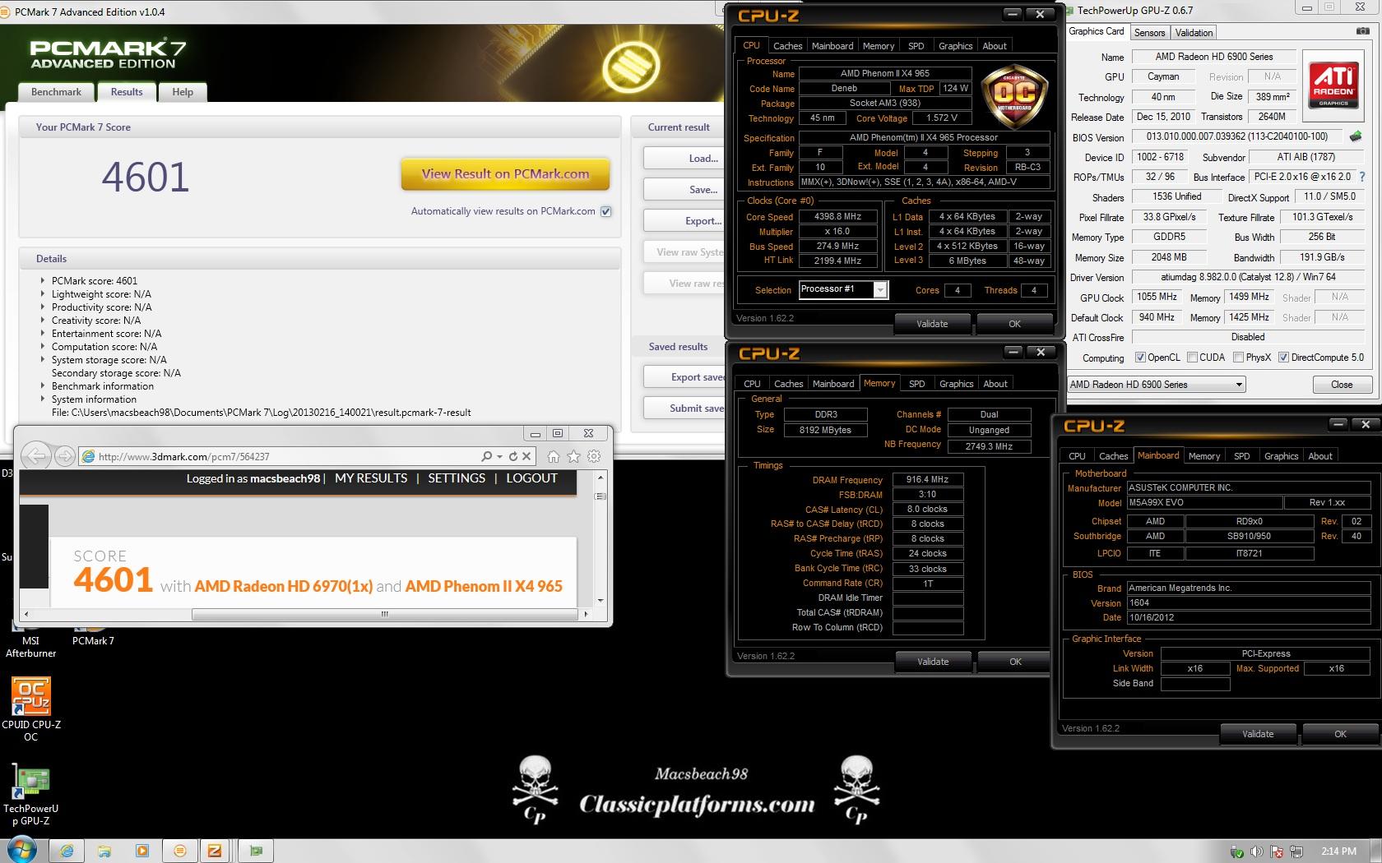The width and height of the screenshot is (1382, 863).
Task: Open Caches tab in top CPU-Z window
Action: coord(787,46)
